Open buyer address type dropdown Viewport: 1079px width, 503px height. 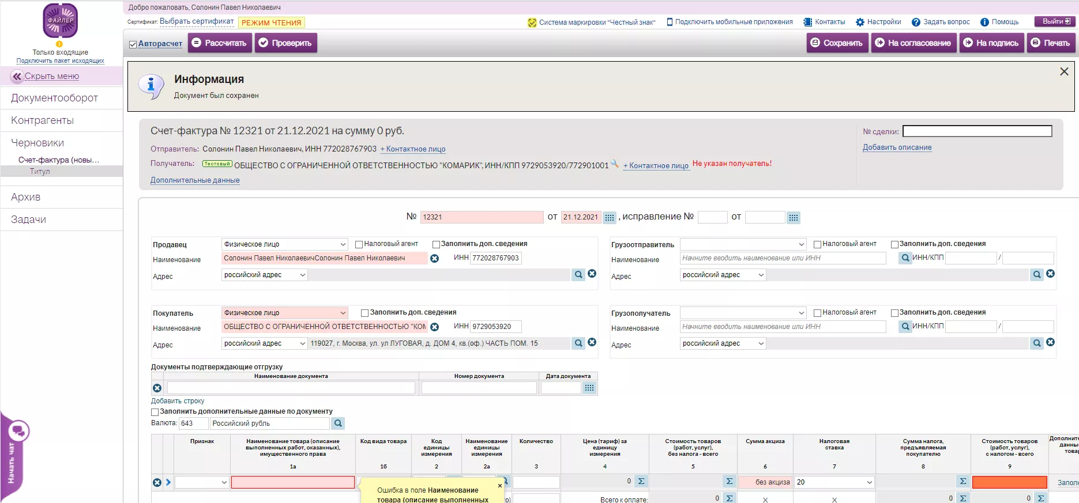[x=265, y=343]
